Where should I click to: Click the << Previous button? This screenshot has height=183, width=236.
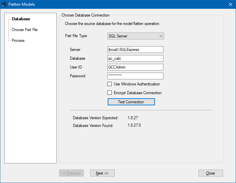pos(71,173)
